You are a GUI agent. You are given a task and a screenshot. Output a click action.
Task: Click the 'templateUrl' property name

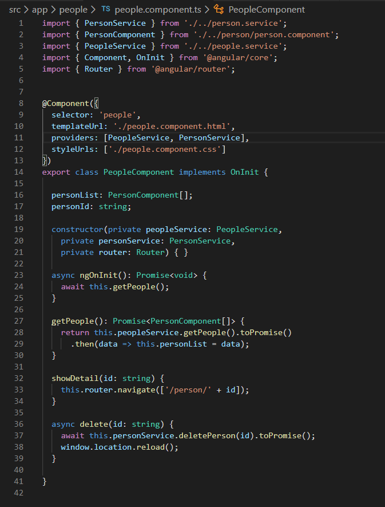pyautogui.click(x=78, y=127)
